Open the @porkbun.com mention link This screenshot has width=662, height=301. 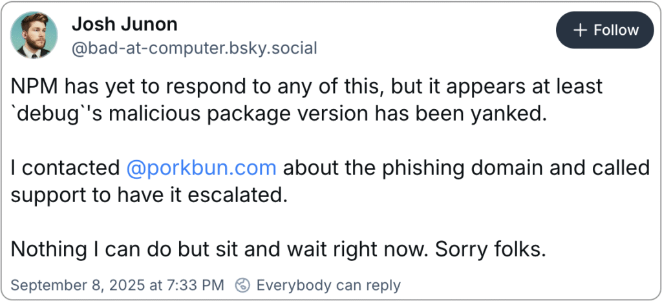click(202, 168)
